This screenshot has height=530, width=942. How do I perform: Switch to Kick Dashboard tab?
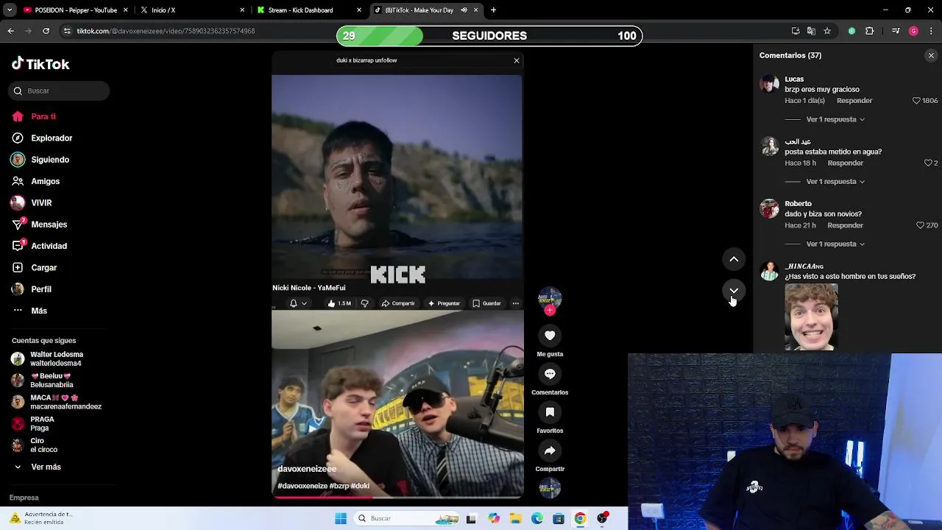pos(308,10)
